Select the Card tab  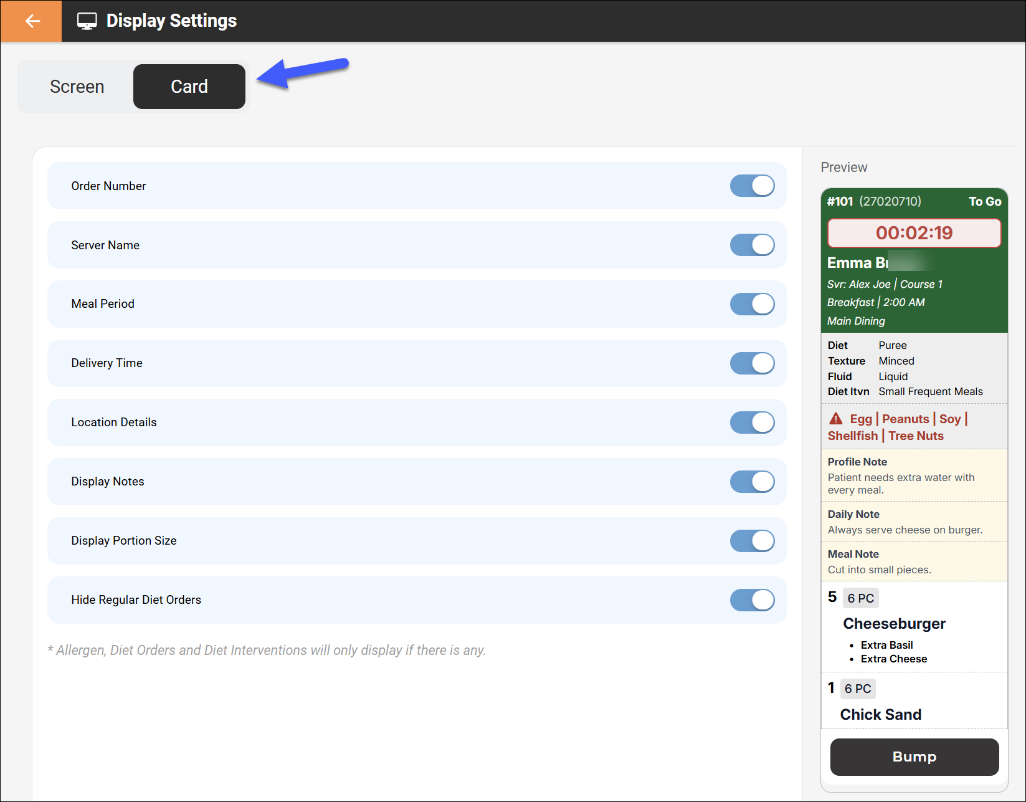189,87
